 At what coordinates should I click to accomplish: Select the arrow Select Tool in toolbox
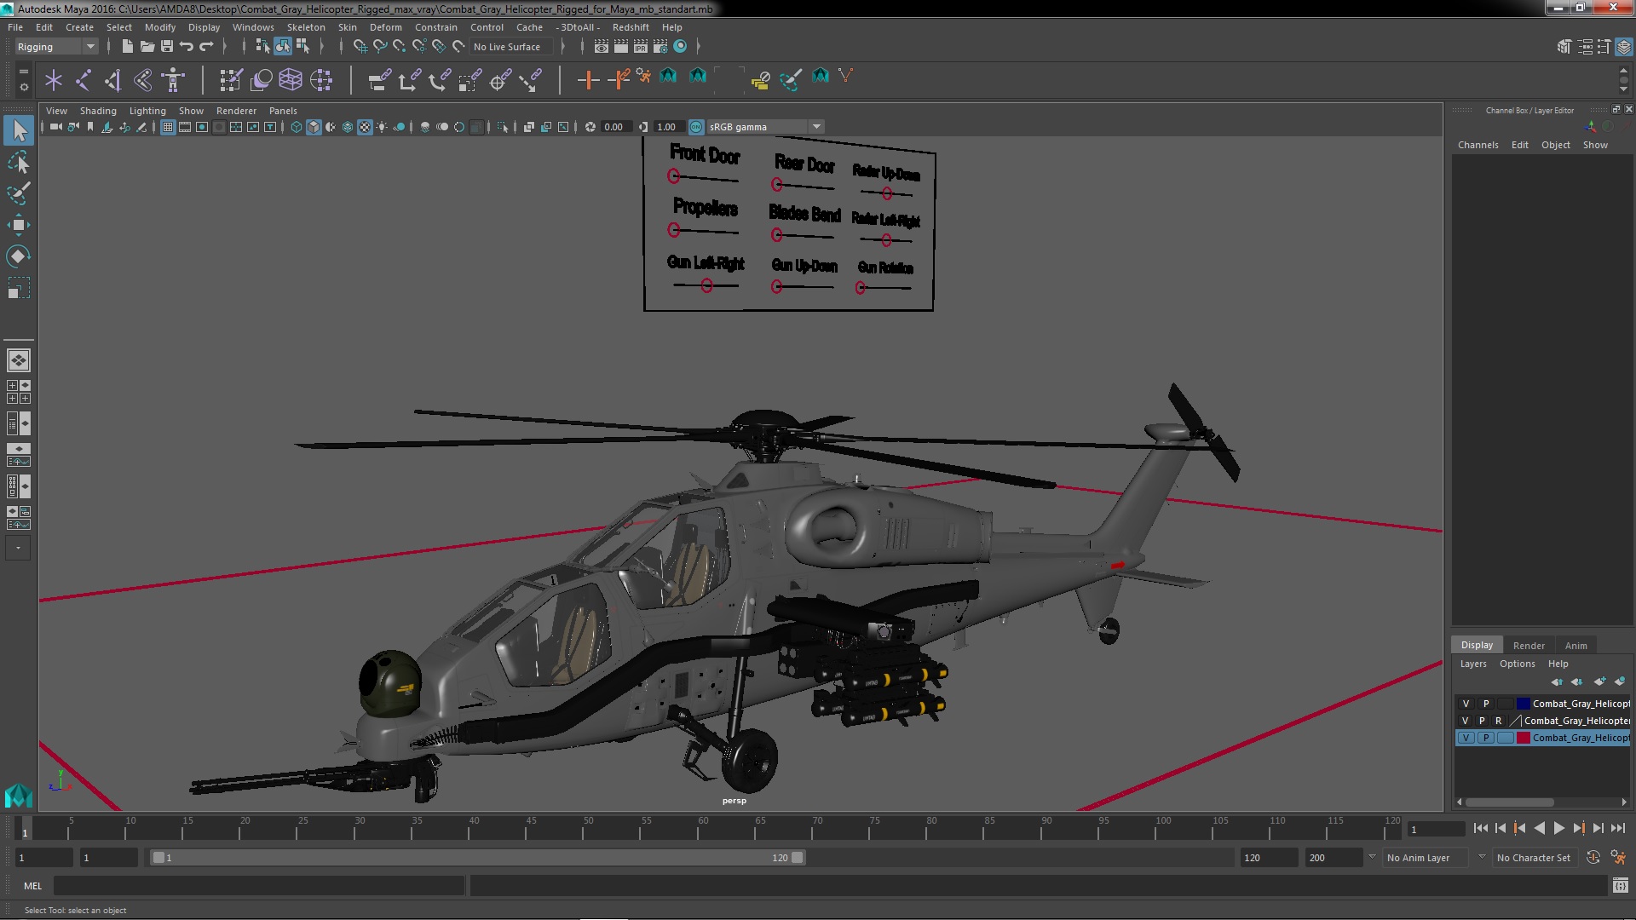tap(19, 130)
